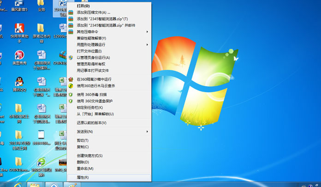The width and height of the screenshot is (321, 187).
Task: Select the 2013年7月份告知上网 folder
Action: pos(19,140)
